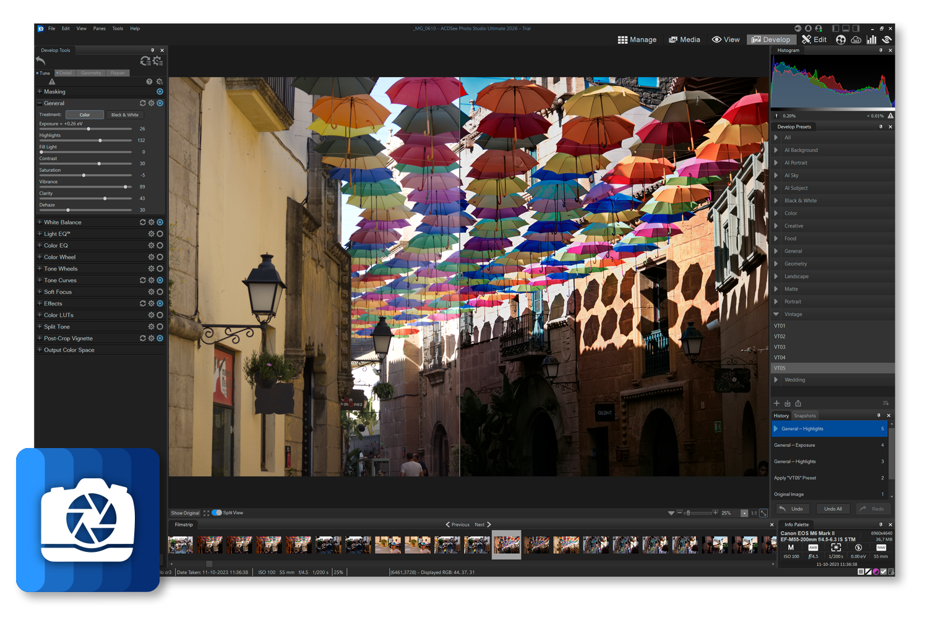Screen dimensions: 928x618
Task: Click the Undo All button
Action: point(833,509)
